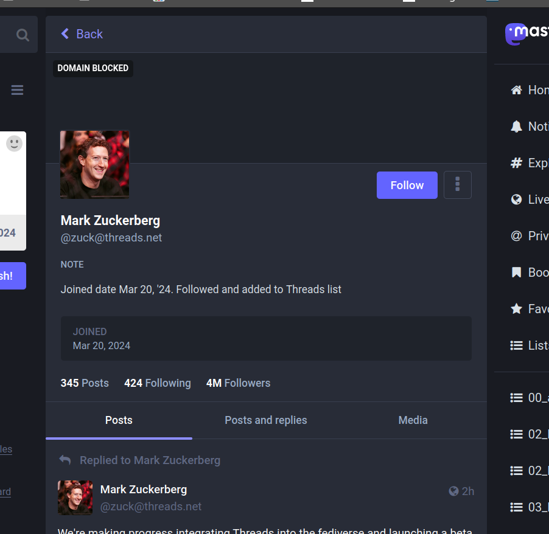Go back using the Back chevron arrow
Viewport: 549px width, 534px height.
pyautogui.click(x=65, y=34)
